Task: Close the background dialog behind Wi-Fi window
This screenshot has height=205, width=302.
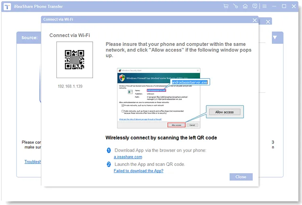Action: coord(268,22)
